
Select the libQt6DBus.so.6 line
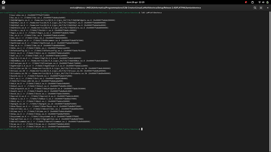pyautogui.click(x=59, y=61)
